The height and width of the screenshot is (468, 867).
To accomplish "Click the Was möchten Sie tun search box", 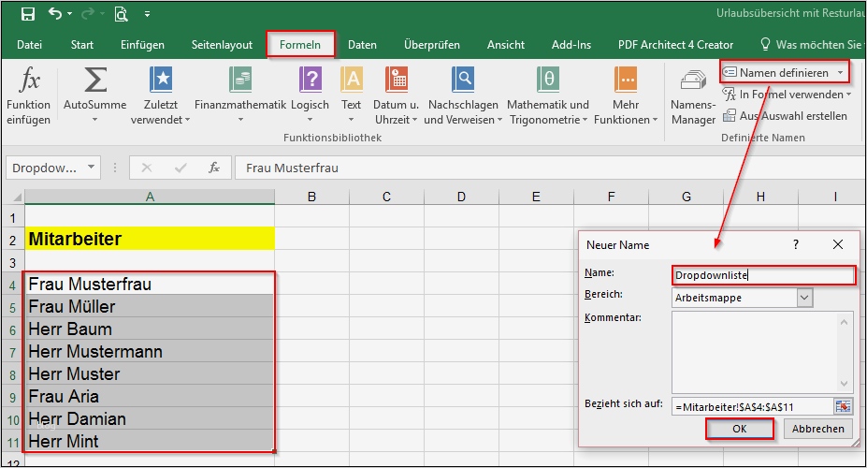I will (812, 45).
